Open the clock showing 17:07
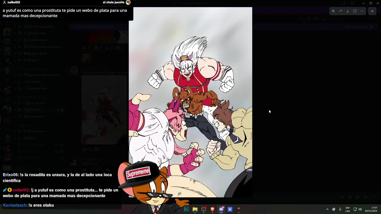381x214 pixels. click(371, 209)
